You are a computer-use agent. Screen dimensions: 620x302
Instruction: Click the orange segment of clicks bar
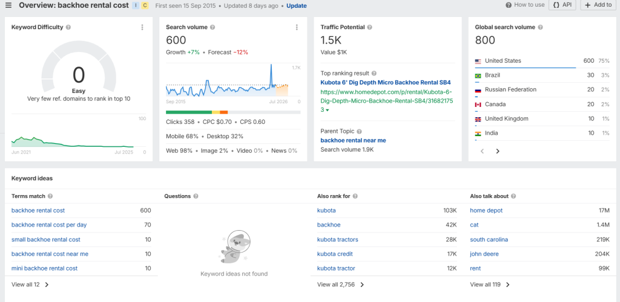pos(224,112)
